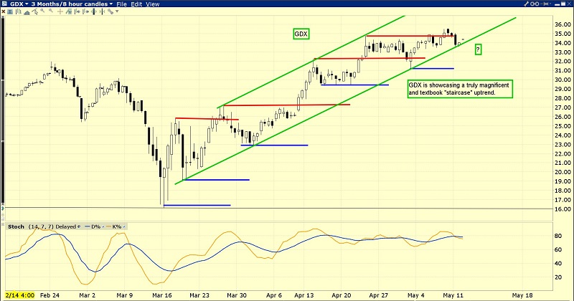
Task: Select the green GDX label annotation box
Action: click(x=301, y=34)
